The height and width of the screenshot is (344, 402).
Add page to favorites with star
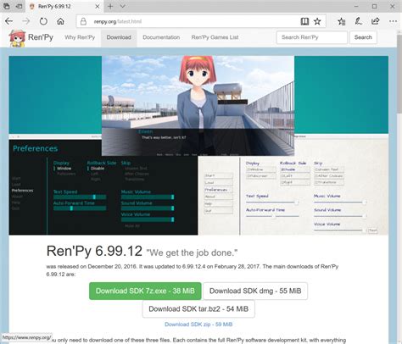(x=317, y=21)
